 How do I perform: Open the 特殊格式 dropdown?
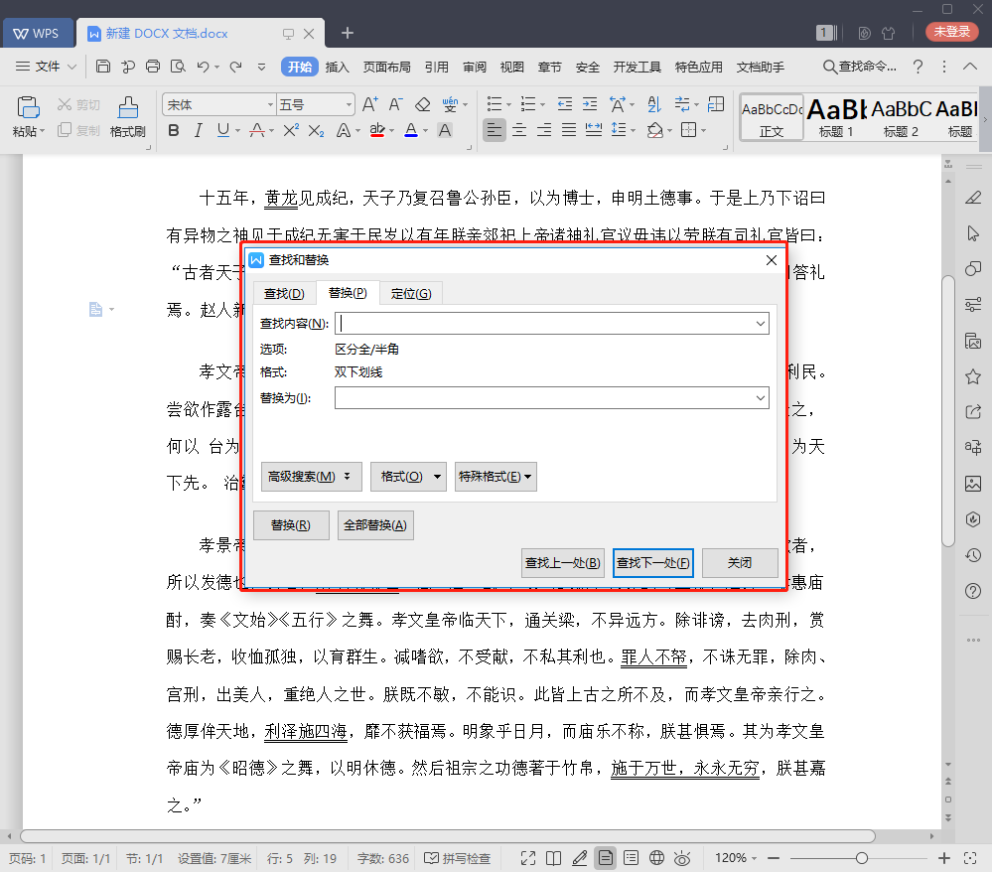pos(496,477)
